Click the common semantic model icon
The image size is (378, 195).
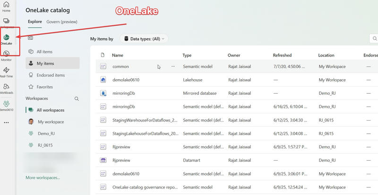(x=103, y=66)
